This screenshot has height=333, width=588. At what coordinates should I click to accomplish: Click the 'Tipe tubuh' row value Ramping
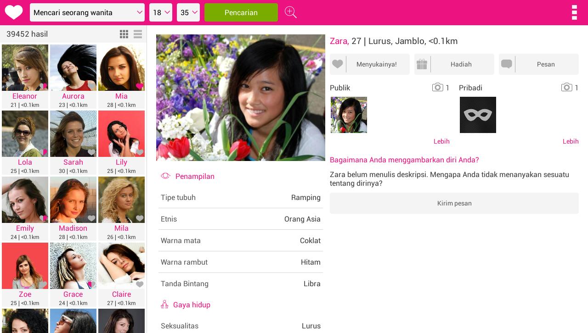[x=306, y=197]
